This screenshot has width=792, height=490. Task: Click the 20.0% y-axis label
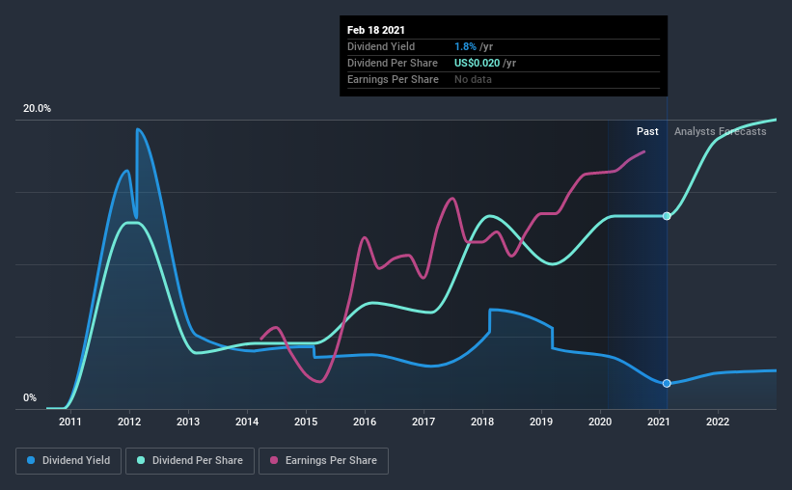pyautogui.click(x=37, y=109)
